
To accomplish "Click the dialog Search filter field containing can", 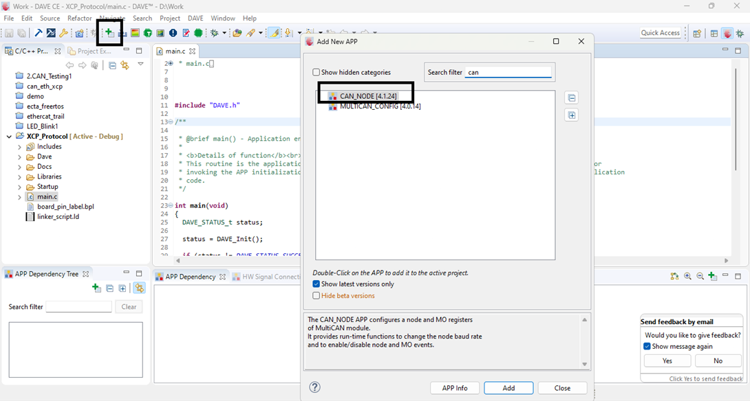I will click(508, 72).
